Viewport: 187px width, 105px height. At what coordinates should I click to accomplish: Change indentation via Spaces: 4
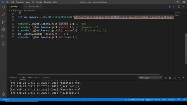pos(150,100)
